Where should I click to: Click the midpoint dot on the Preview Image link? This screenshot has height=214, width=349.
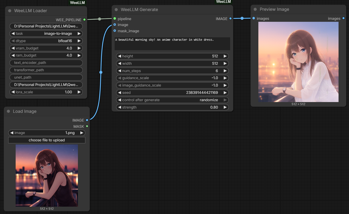tap(242, 18)
